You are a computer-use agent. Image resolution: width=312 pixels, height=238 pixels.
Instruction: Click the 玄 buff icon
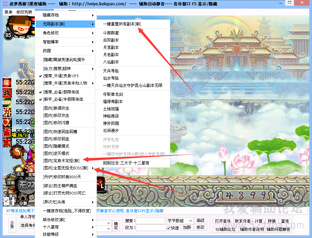(x=7, y=142)
